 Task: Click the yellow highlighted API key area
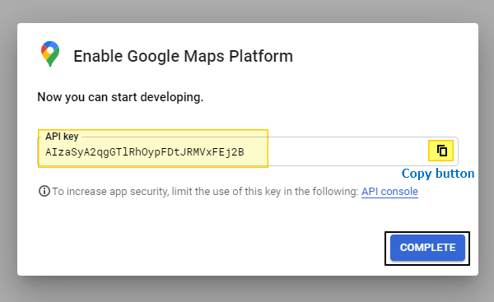(x=153, y=148)
